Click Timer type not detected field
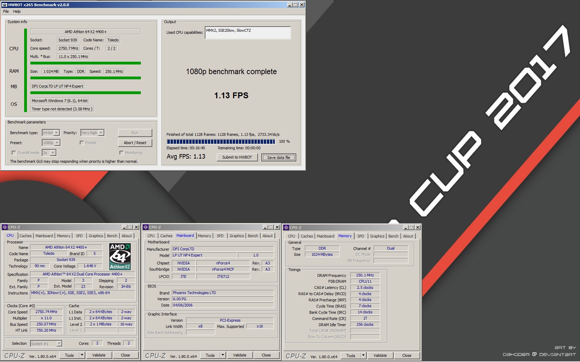This screenshot has width=580, height=362. (x=62, y=109)
